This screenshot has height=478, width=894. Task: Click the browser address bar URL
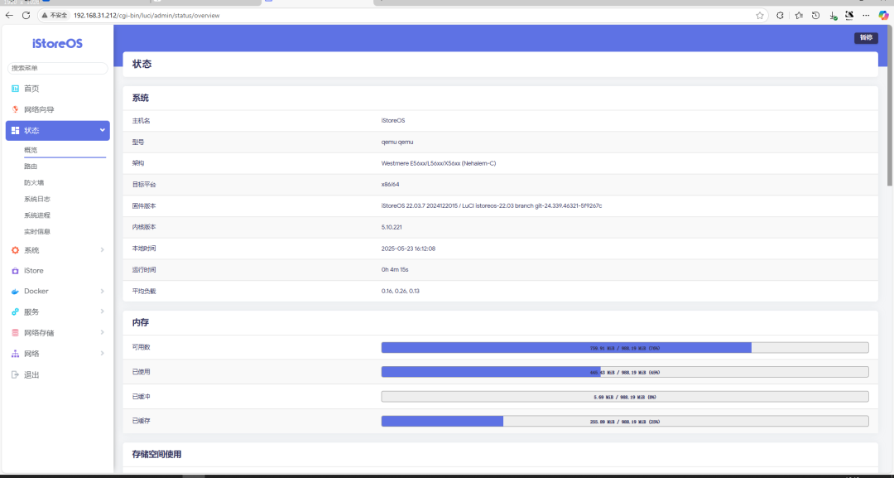coord(147,16)
